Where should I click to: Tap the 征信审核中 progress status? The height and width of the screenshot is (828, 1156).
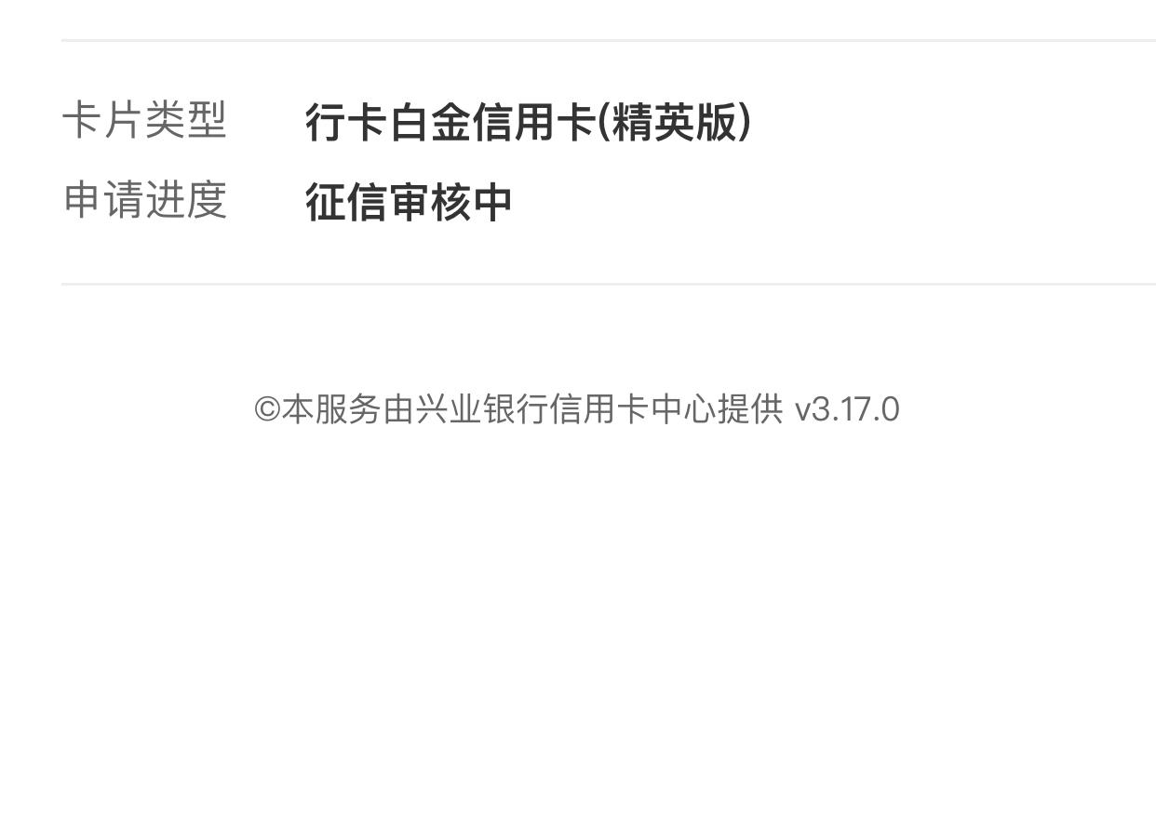[x=409, y=202]
